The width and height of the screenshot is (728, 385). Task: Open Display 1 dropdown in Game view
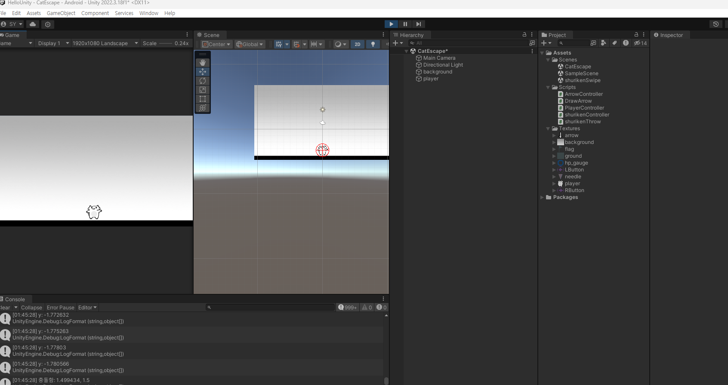(x=53, y=43)
